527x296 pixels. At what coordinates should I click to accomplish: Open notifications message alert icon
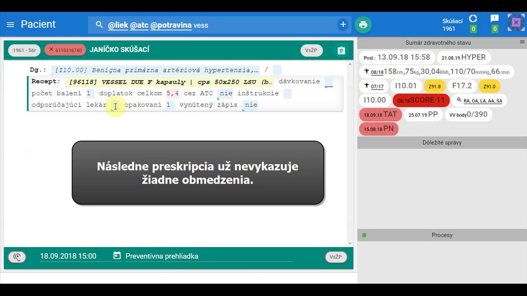tap(495, 19)
